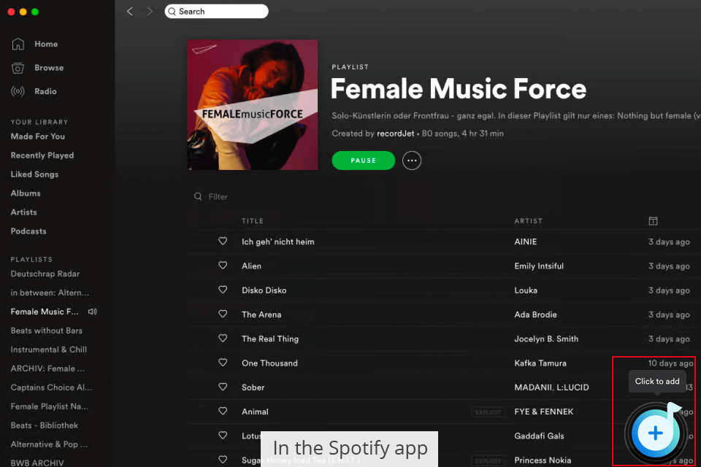Select the in between: Altern... playlist

50,293
